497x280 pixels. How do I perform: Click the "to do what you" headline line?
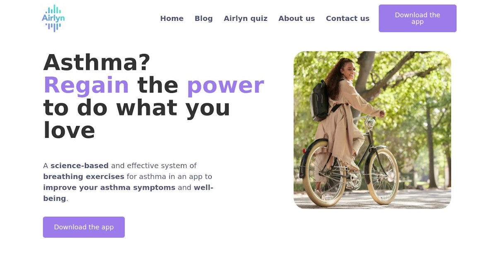click(137, 108)
